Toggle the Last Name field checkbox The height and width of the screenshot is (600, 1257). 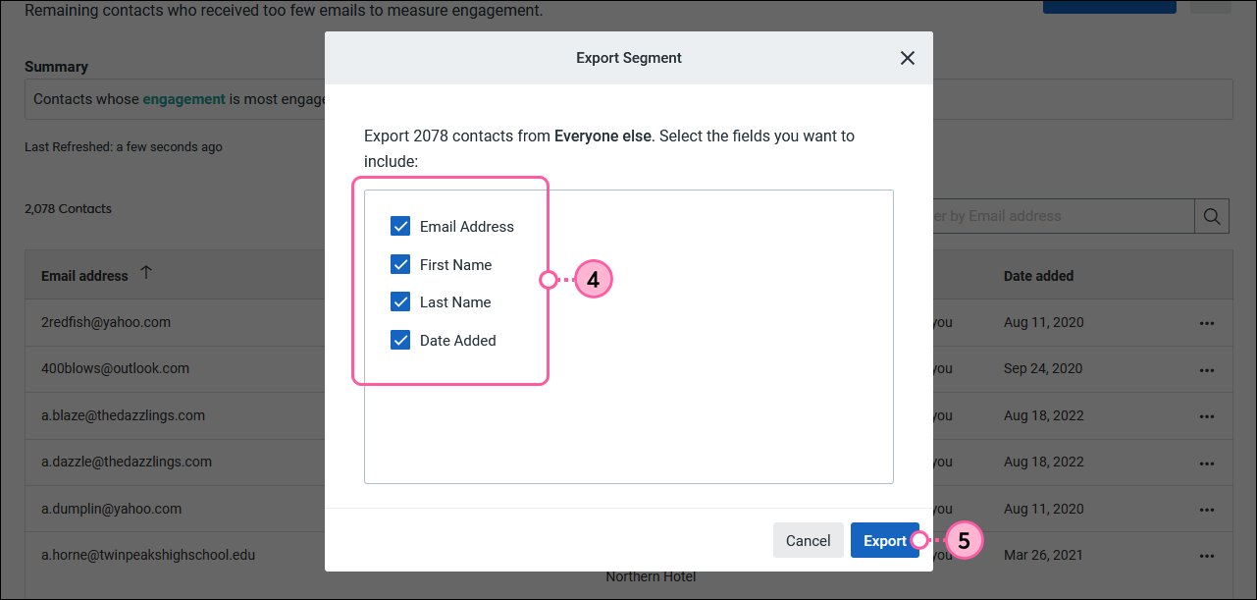400,302
